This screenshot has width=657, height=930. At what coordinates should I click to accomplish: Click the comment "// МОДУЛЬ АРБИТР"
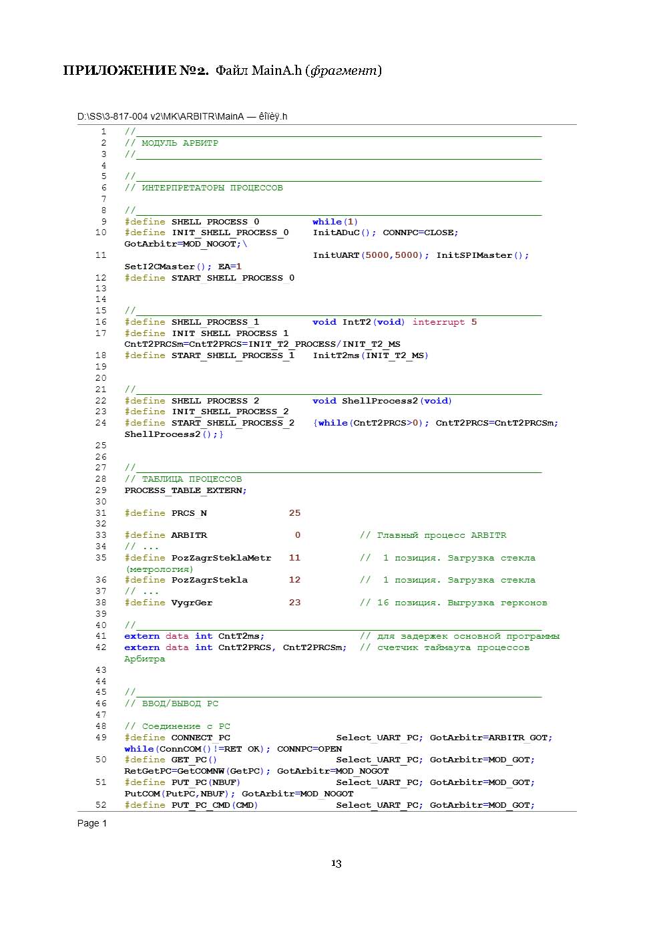[172, 143]
